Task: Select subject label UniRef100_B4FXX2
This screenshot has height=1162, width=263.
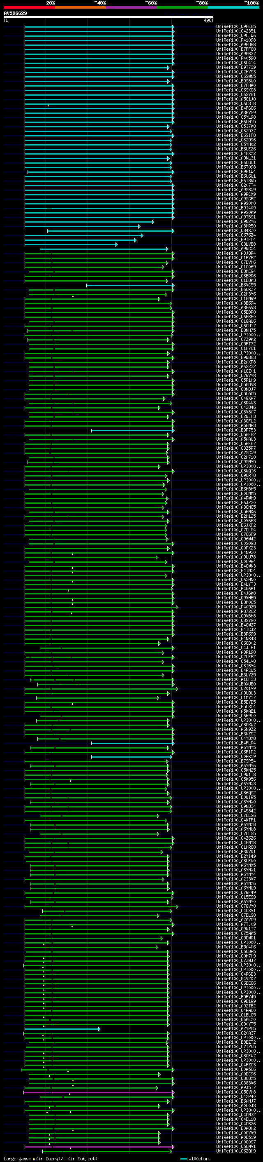Action: [x=236, y=154]
